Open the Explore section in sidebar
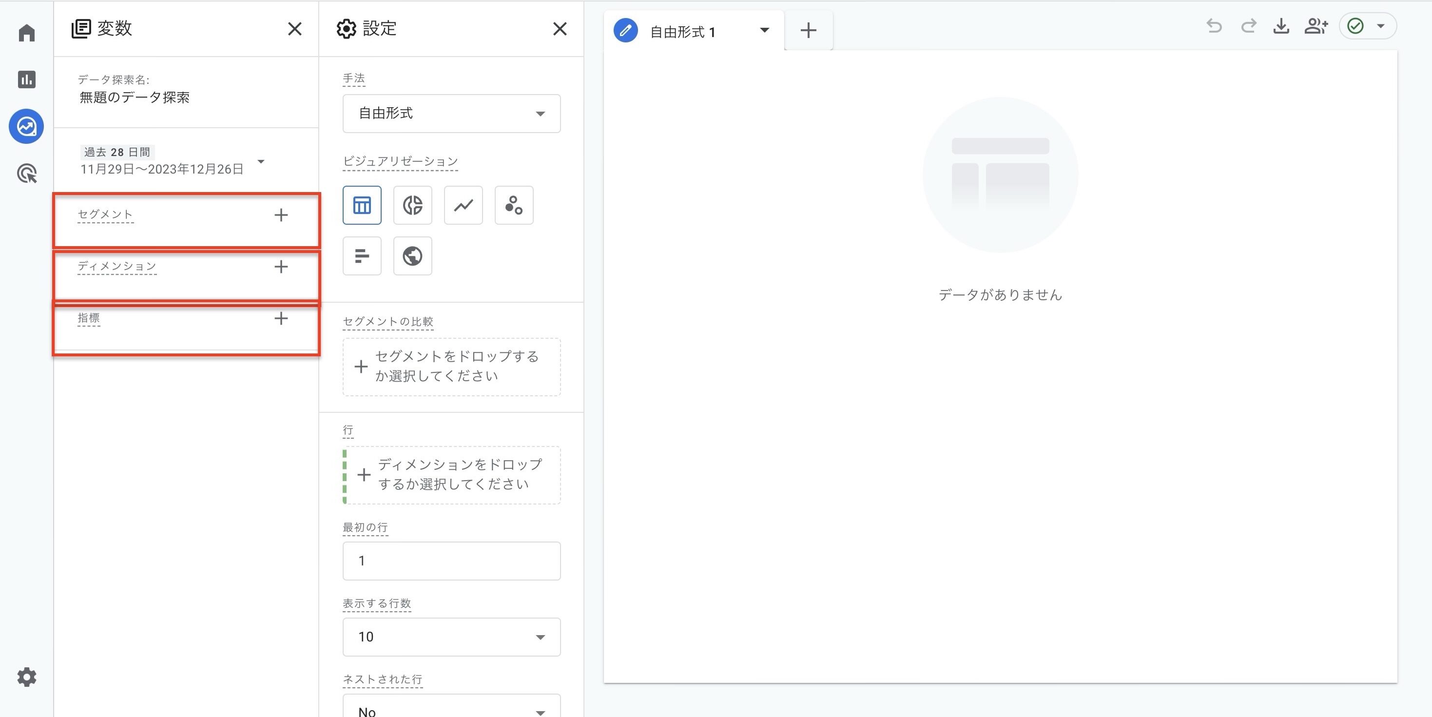The width and height of the screenshot is (1432, 717). [x=26, y=126]
